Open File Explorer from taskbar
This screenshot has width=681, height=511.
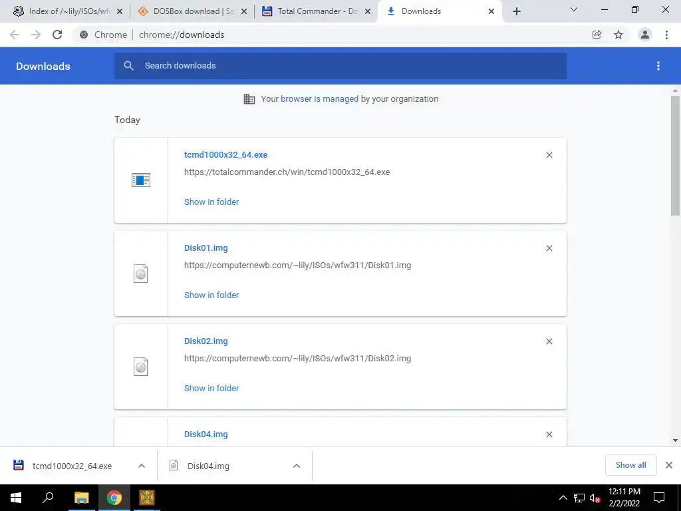click(81, 498)
